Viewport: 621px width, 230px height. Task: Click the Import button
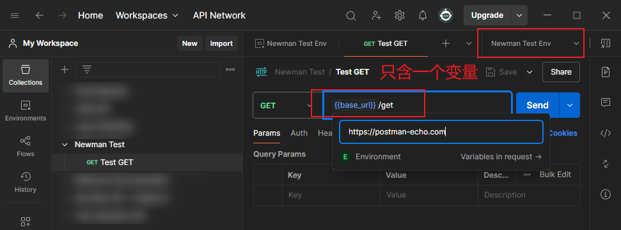(221, 43)
